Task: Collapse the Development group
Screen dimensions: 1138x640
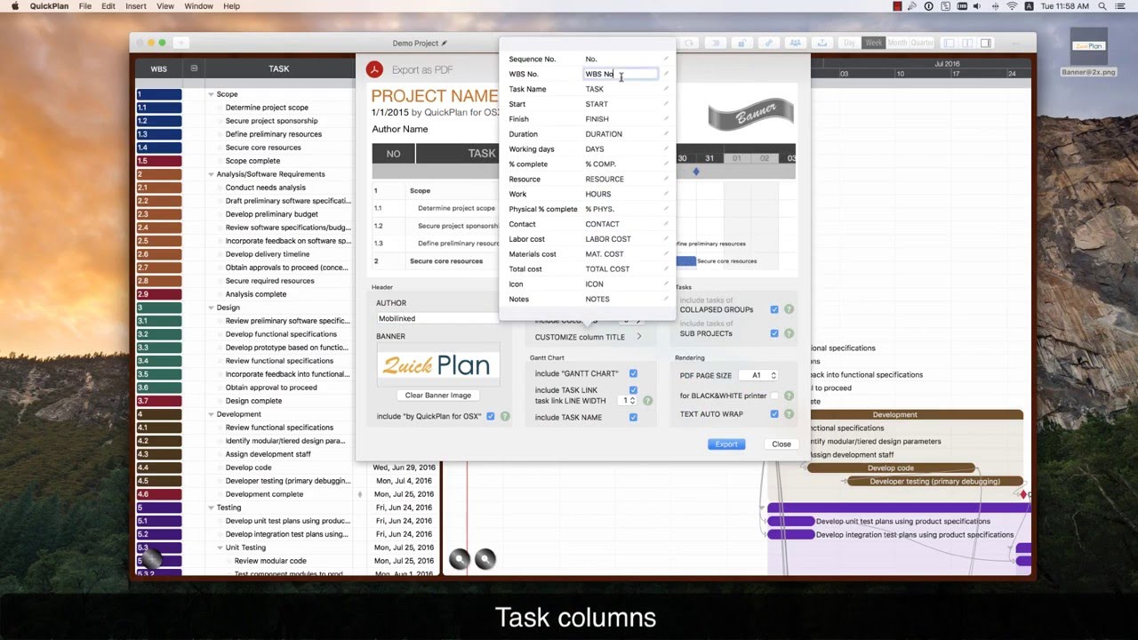Action: (x=211, y=414)
